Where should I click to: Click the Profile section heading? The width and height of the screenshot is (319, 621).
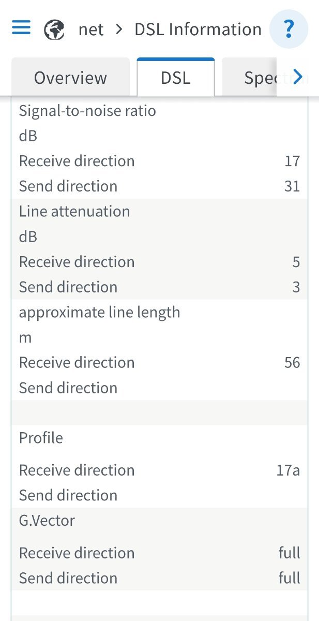[x=41, y=438]
